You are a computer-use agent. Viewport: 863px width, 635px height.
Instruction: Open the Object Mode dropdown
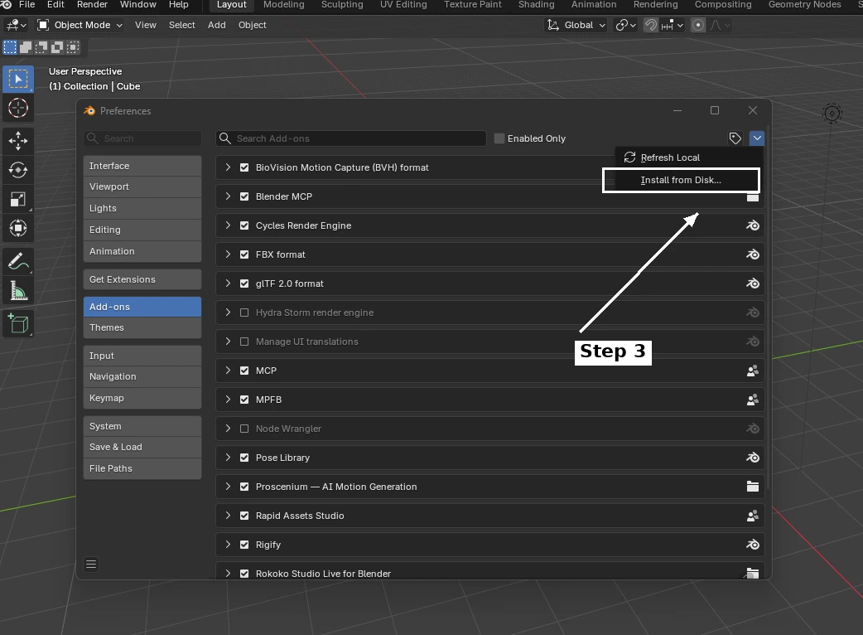point(80,26)
